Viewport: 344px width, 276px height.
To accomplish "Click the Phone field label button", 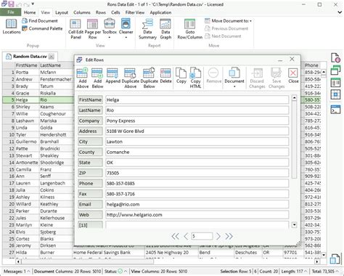I will 90,183.
